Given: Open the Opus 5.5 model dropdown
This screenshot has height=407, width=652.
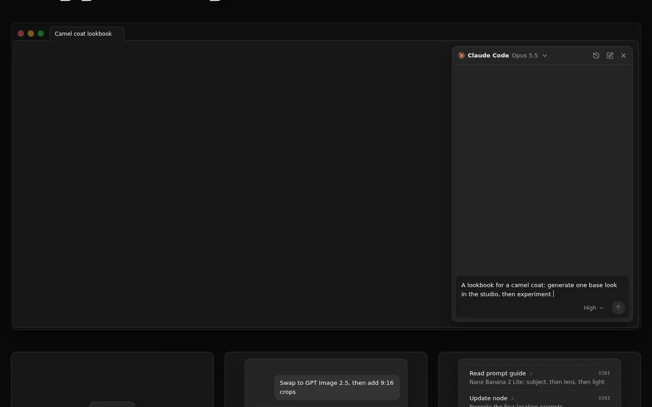Looking at the screenshot, I should click(529, 55).
